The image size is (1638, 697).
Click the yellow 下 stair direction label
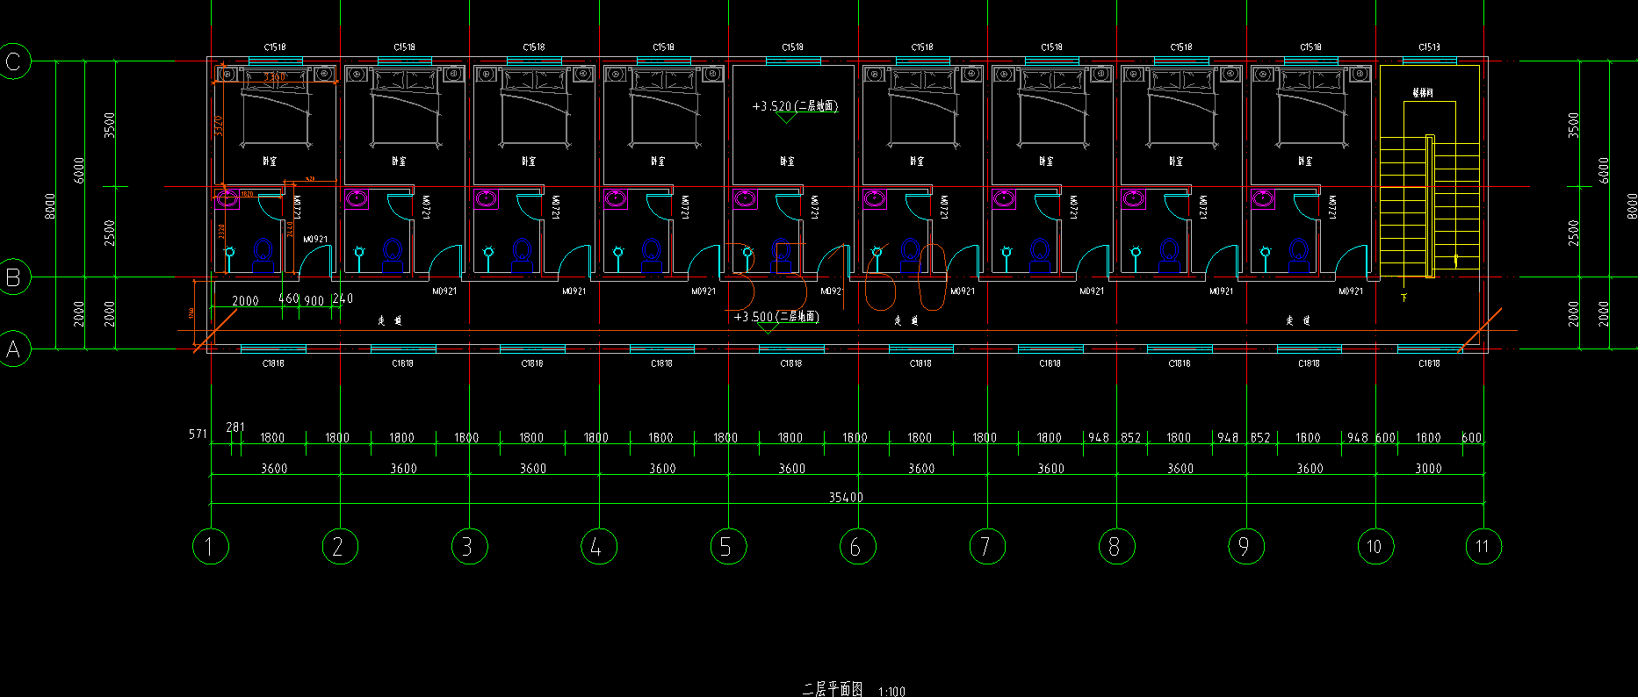coord(1403,298)
